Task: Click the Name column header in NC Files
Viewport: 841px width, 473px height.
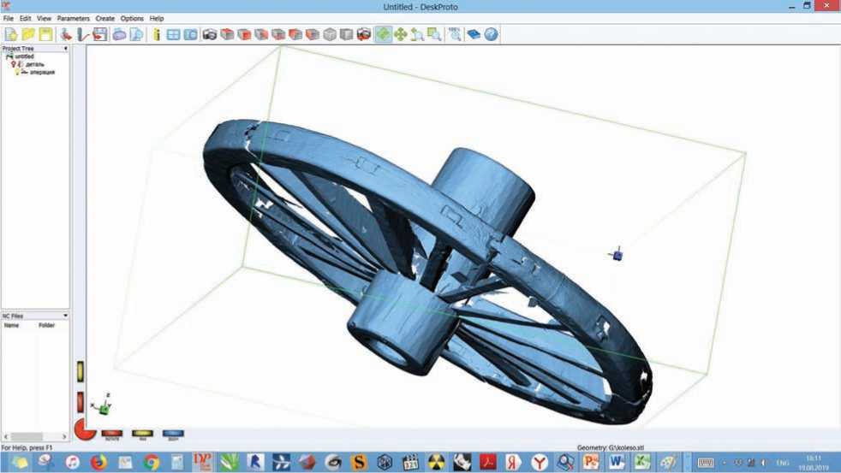Action: [x=11, y=325]
